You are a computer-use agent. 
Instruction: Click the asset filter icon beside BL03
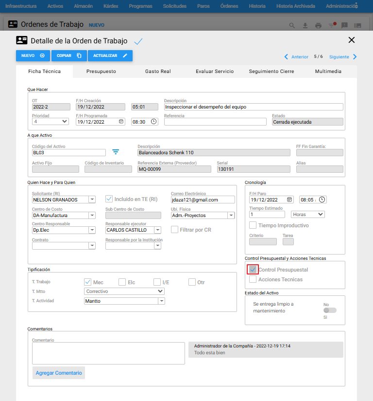(x=116, y=152)
